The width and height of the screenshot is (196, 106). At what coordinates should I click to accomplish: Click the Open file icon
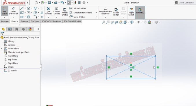[x=42, y=3]
